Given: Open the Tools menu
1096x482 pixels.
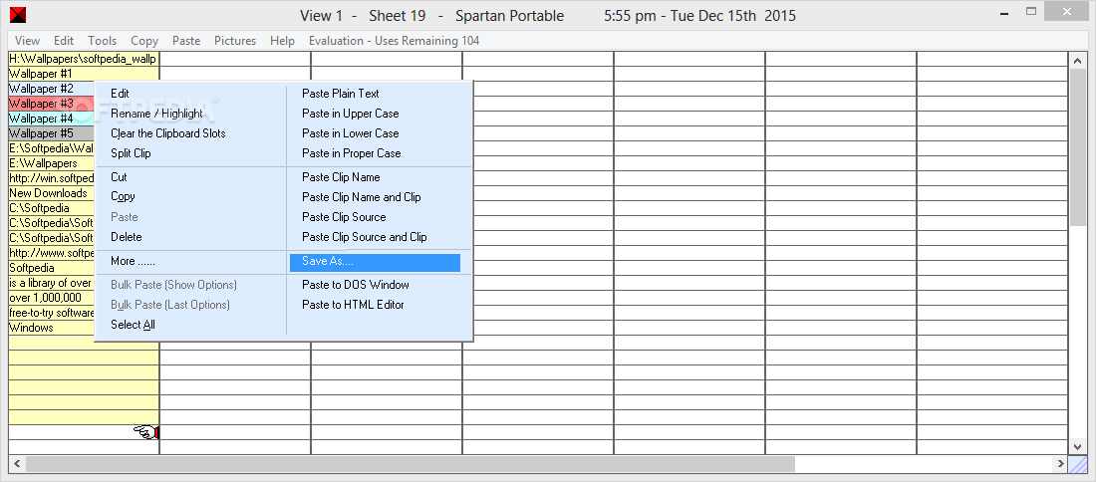Looking at the screenshot, I should coord(102,41).
